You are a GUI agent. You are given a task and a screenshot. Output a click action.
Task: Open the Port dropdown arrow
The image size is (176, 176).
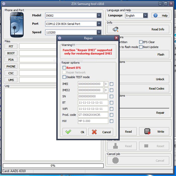point(99,24)
